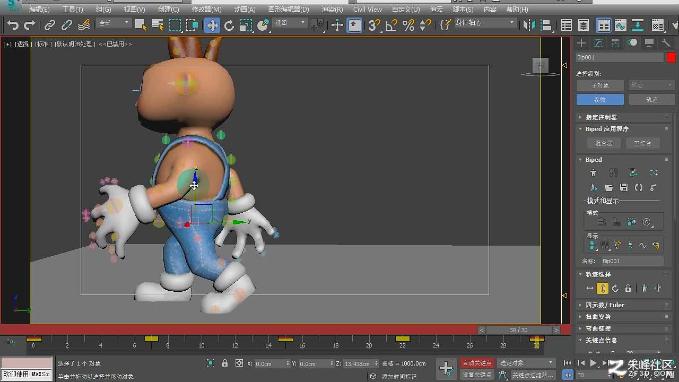The width and height of the screenshot is (679, 382).
Task: Toggle the Angle Snap button
Action: click(391, 25)
